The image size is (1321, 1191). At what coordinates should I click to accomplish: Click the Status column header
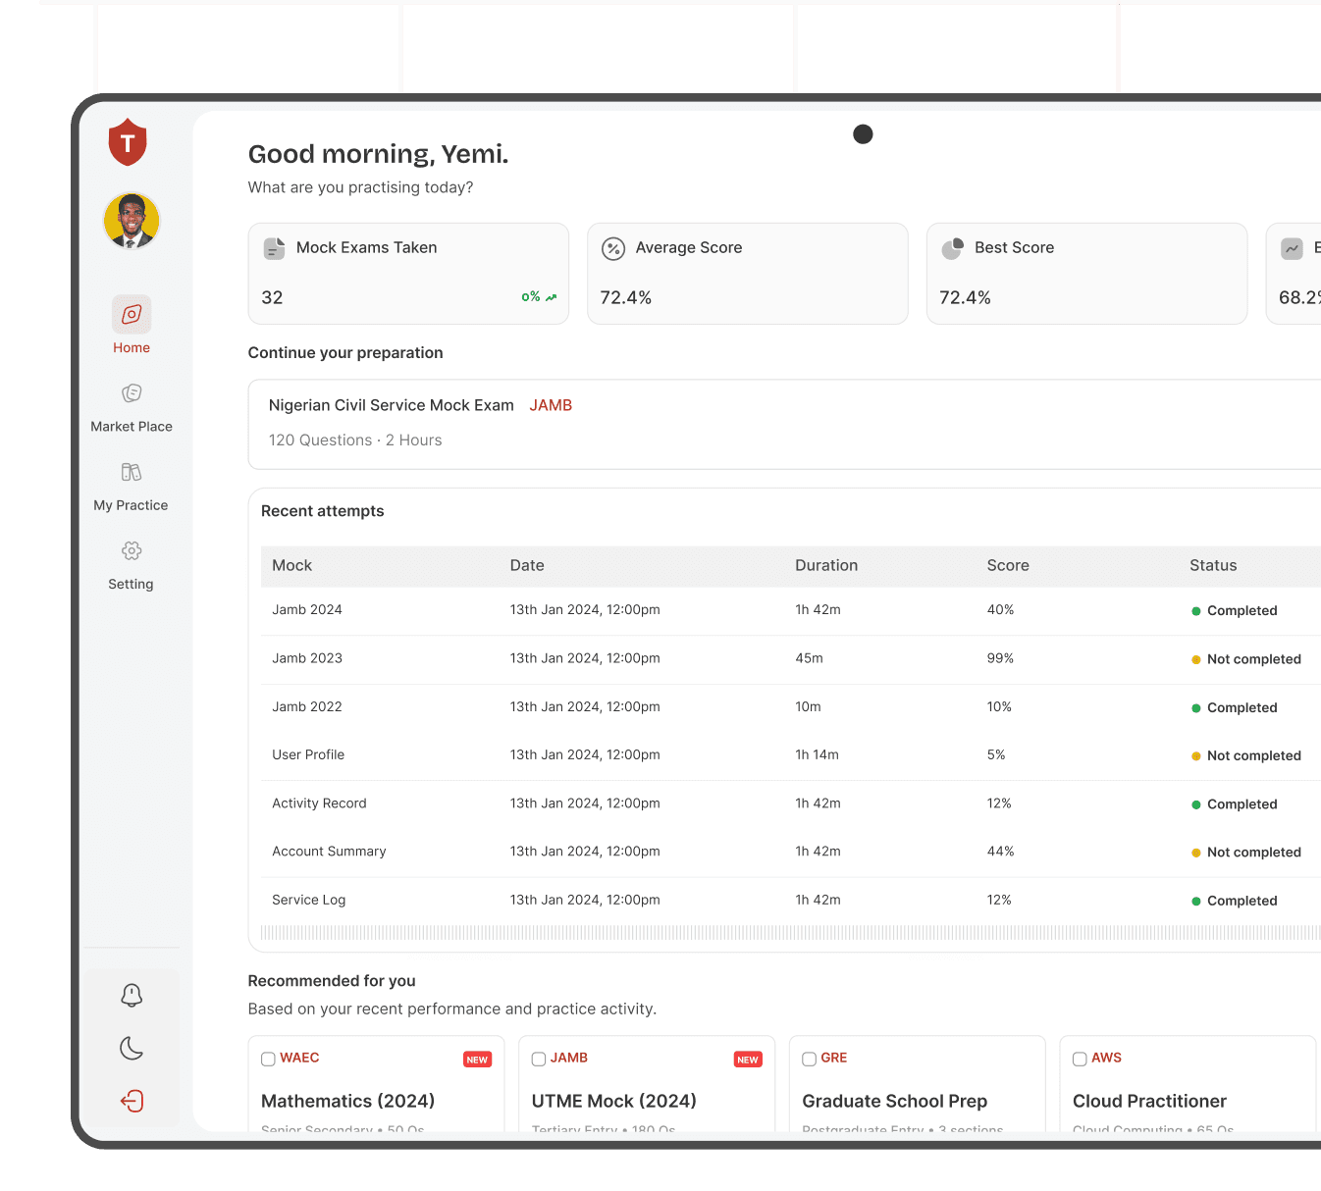coord(1213,565)
